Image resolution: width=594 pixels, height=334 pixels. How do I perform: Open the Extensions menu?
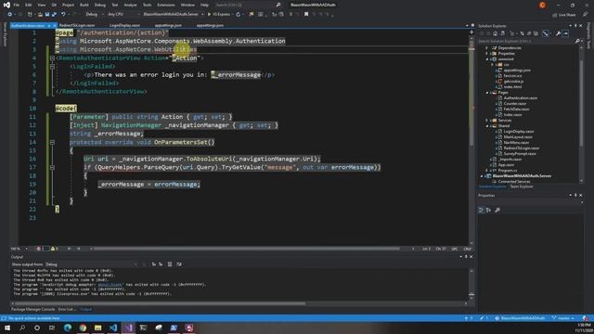[166, 5]
